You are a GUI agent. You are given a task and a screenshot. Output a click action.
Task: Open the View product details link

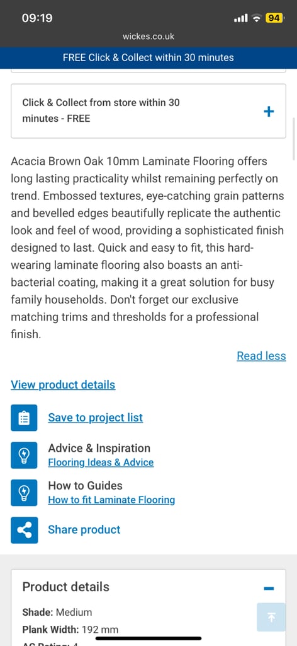(63, 385)
